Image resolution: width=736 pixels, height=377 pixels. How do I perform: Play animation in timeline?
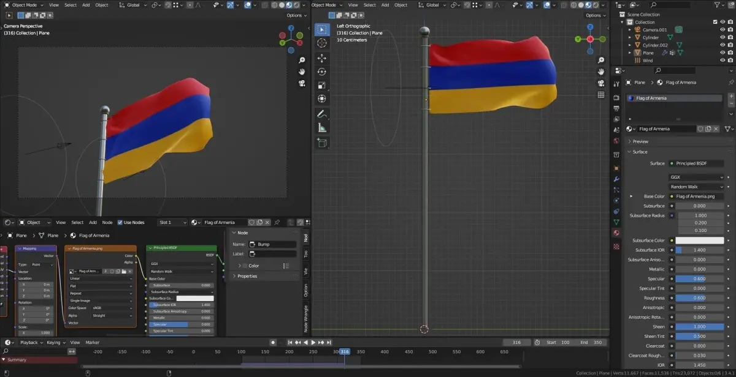click(x=313, y=342)
